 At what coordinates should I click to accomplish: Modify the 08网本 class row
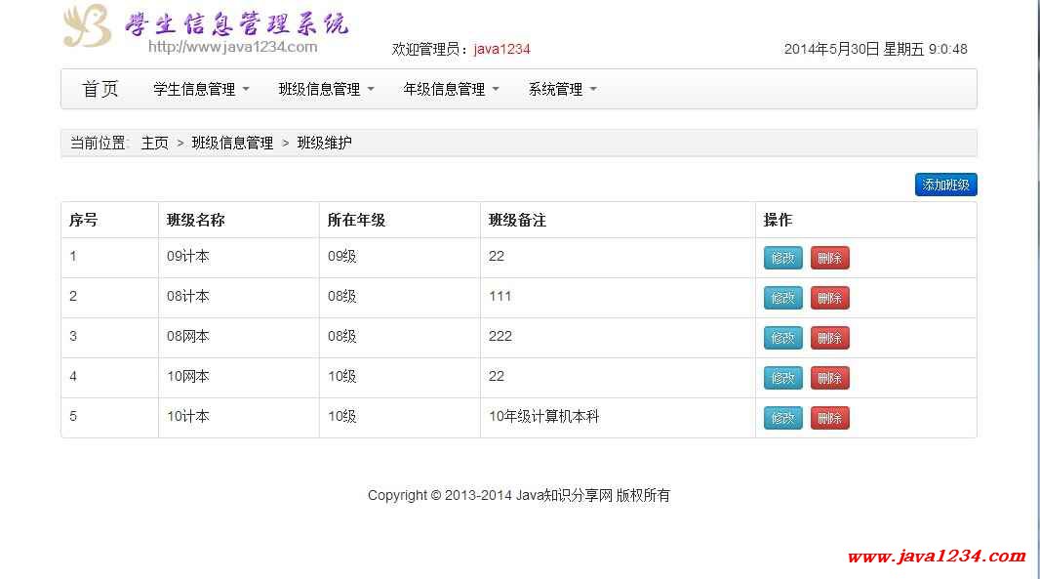[x=782, y=338]
